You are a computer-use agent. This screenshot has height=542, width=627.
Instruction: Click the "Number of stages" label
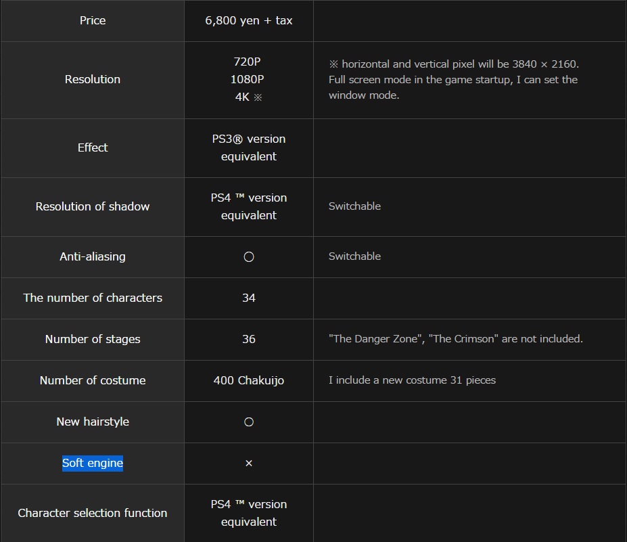coord(93,339)
